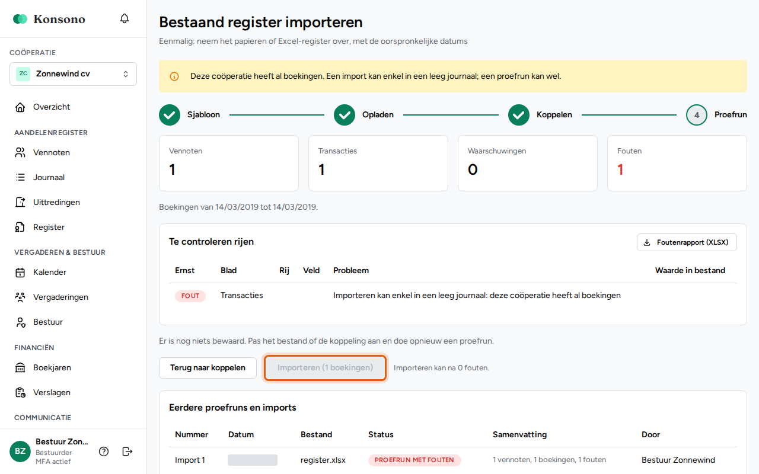
Task: Click 'Boekingen van 14/03/2019 tot 14/03/2019' text
Action: 238,207
